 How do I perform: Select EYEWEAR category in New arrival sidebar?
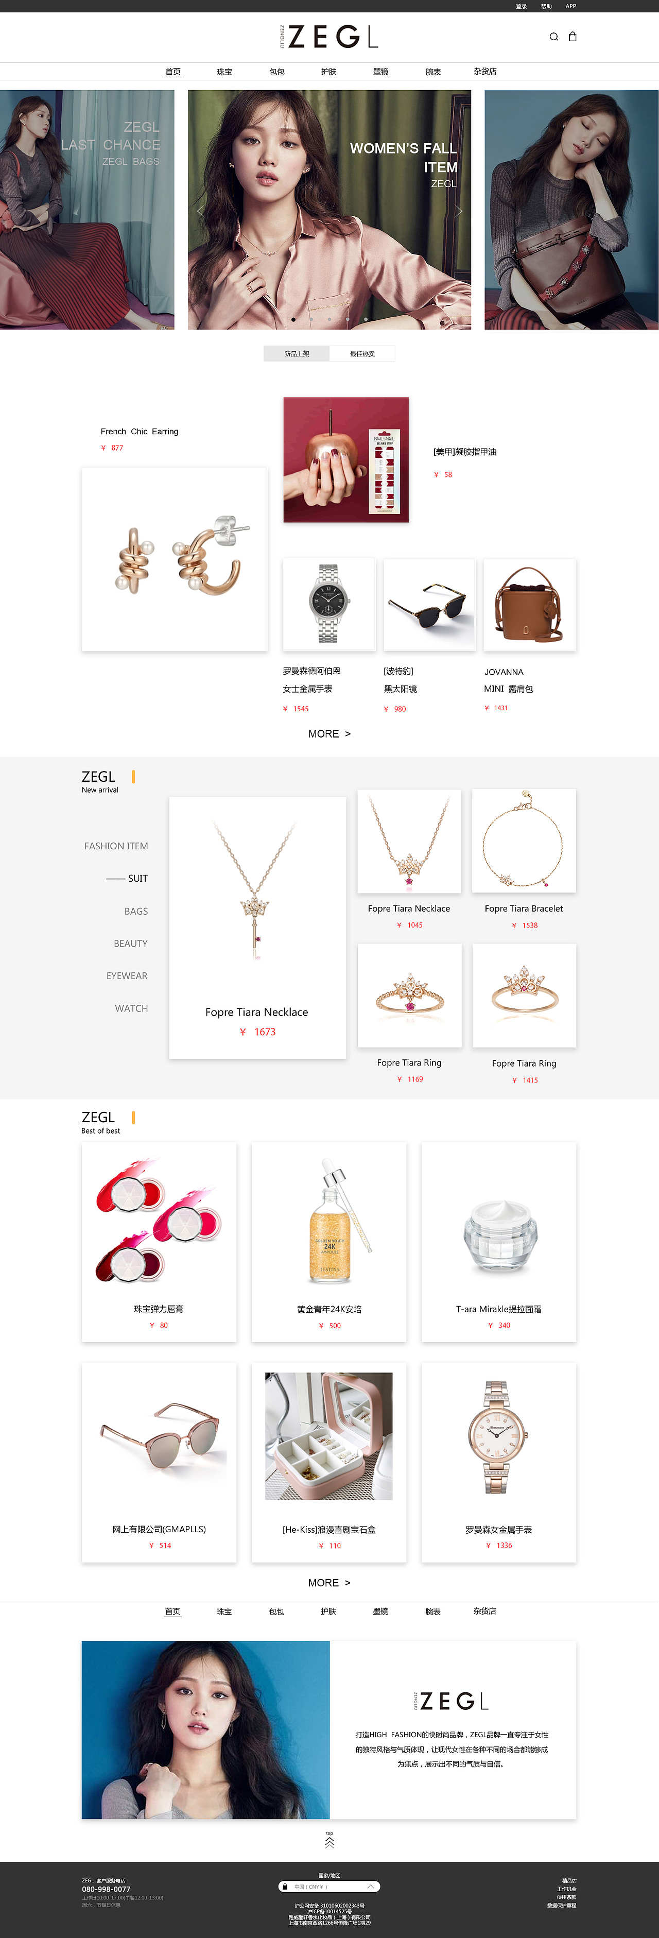[x=126, y=976]
